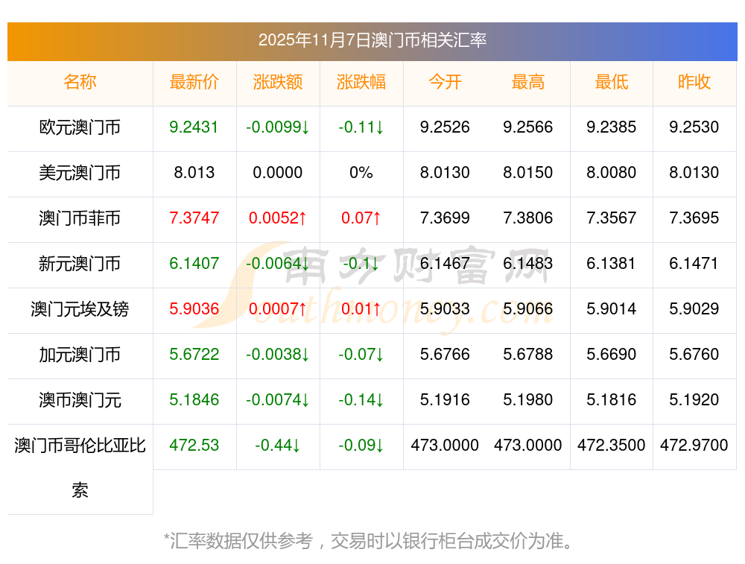This screenshot has height=564, width=745.
Task: Select lowest value 9.2385
Action: coord(612,127)
